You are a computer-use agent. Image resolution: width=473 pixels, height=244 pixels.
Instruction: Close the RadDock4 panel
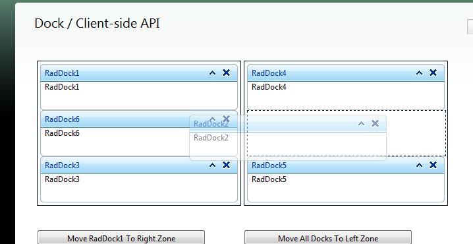(433, 73)
